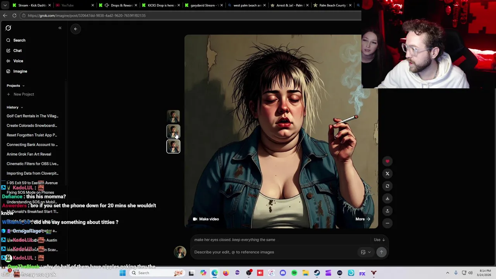This screenshot has width=496, height=279.
Task: Reload the page with the refresh icon
Action: (x=14, y=15)
